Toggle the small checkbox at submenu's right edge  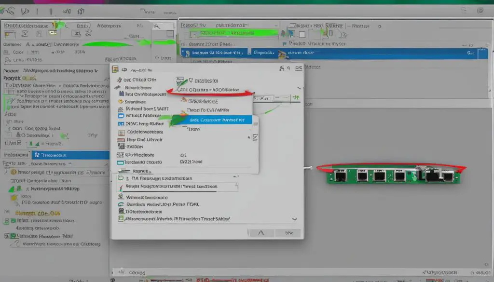[255, 137]
